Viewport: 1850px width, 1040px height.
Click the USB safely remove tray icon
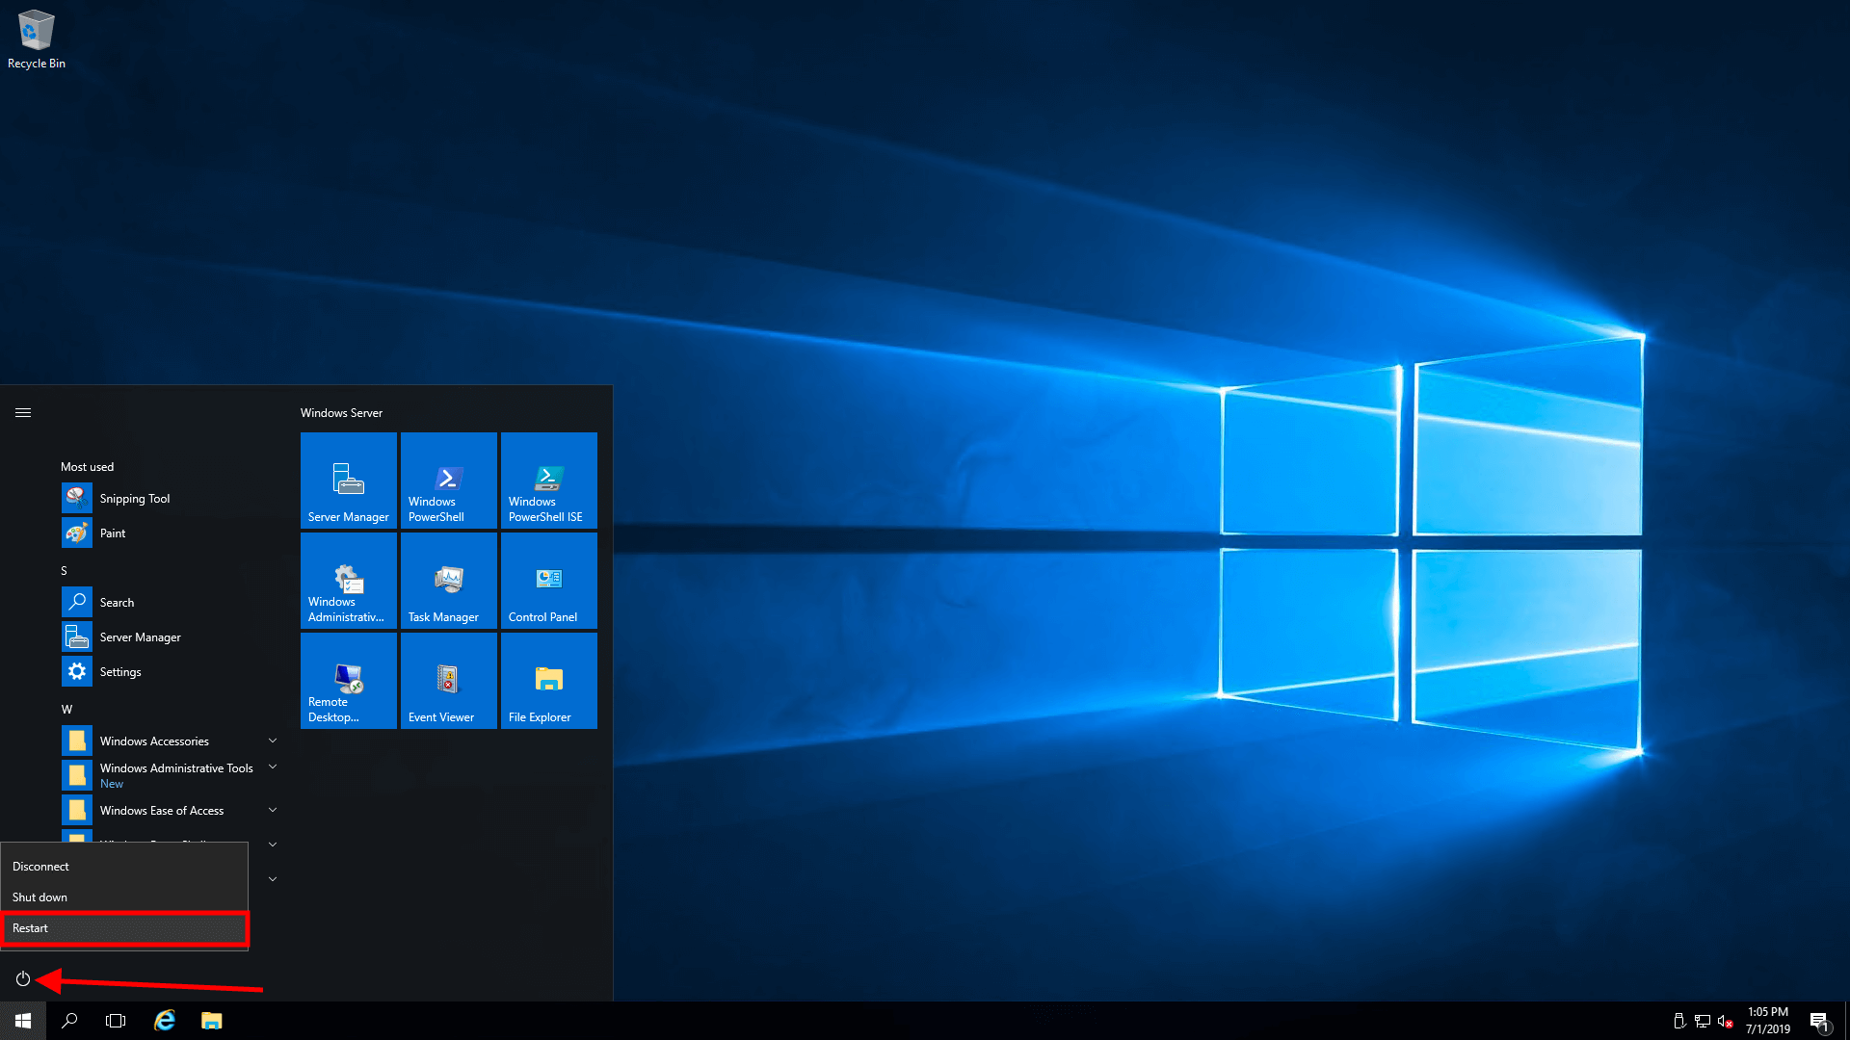click(1679, 1021)
